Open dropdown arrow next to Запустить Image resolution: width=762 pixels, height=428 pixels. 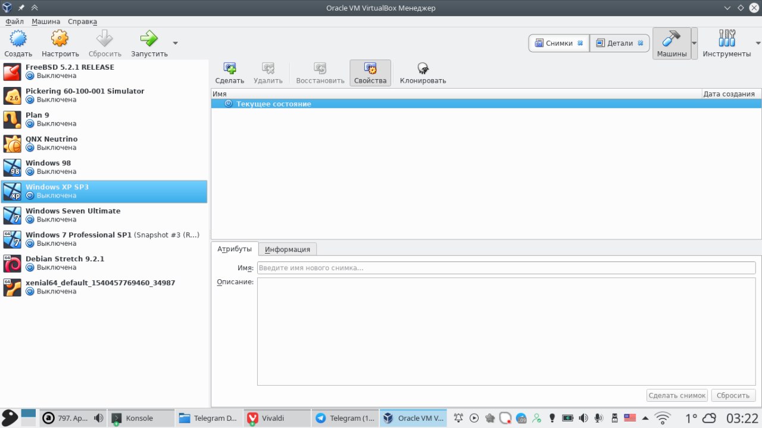pos(175,43)
